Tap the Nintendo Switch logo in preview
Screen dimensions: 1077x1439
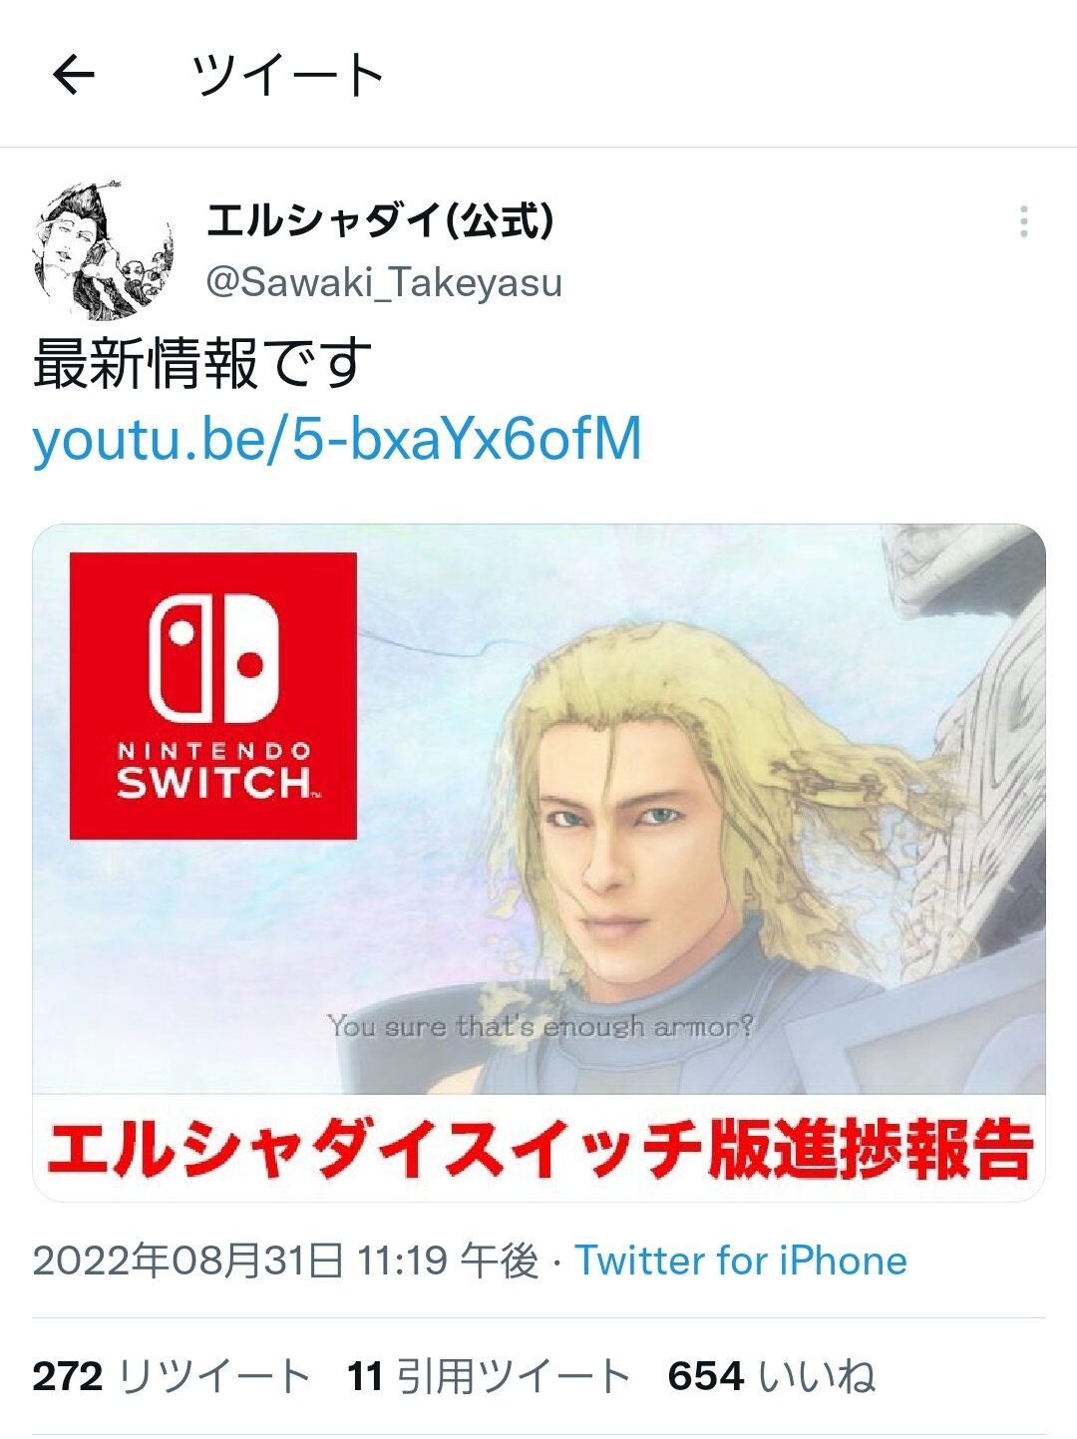tap(213, 696)
